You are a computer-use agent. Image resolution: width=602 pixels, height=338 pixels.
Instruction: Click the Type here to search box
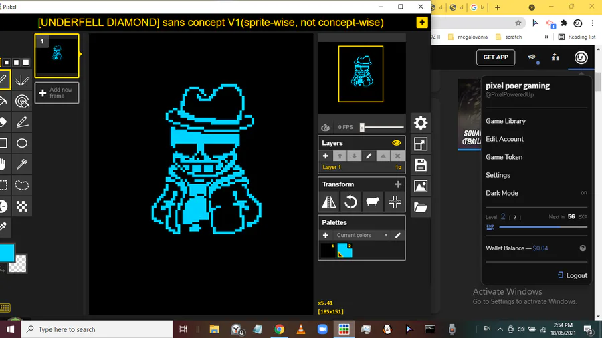pos(97,329)
